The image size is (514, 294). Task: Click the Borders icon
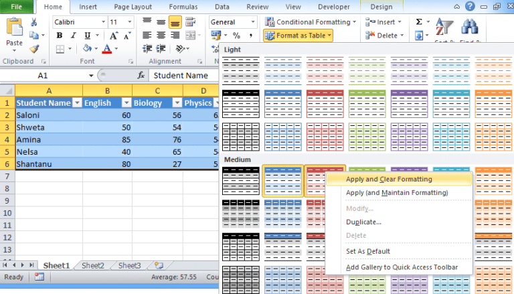tap(60, 49)
